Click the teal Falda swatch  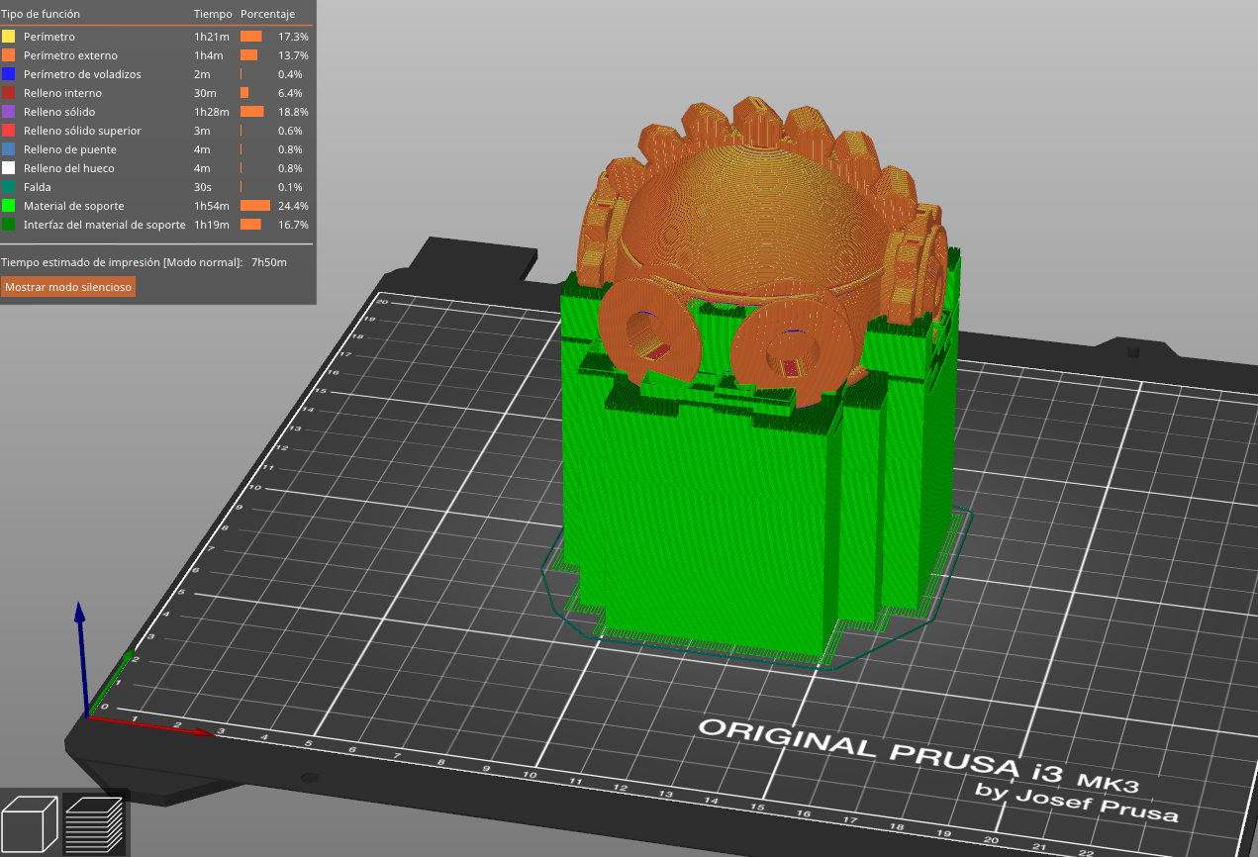pos(8,186)
